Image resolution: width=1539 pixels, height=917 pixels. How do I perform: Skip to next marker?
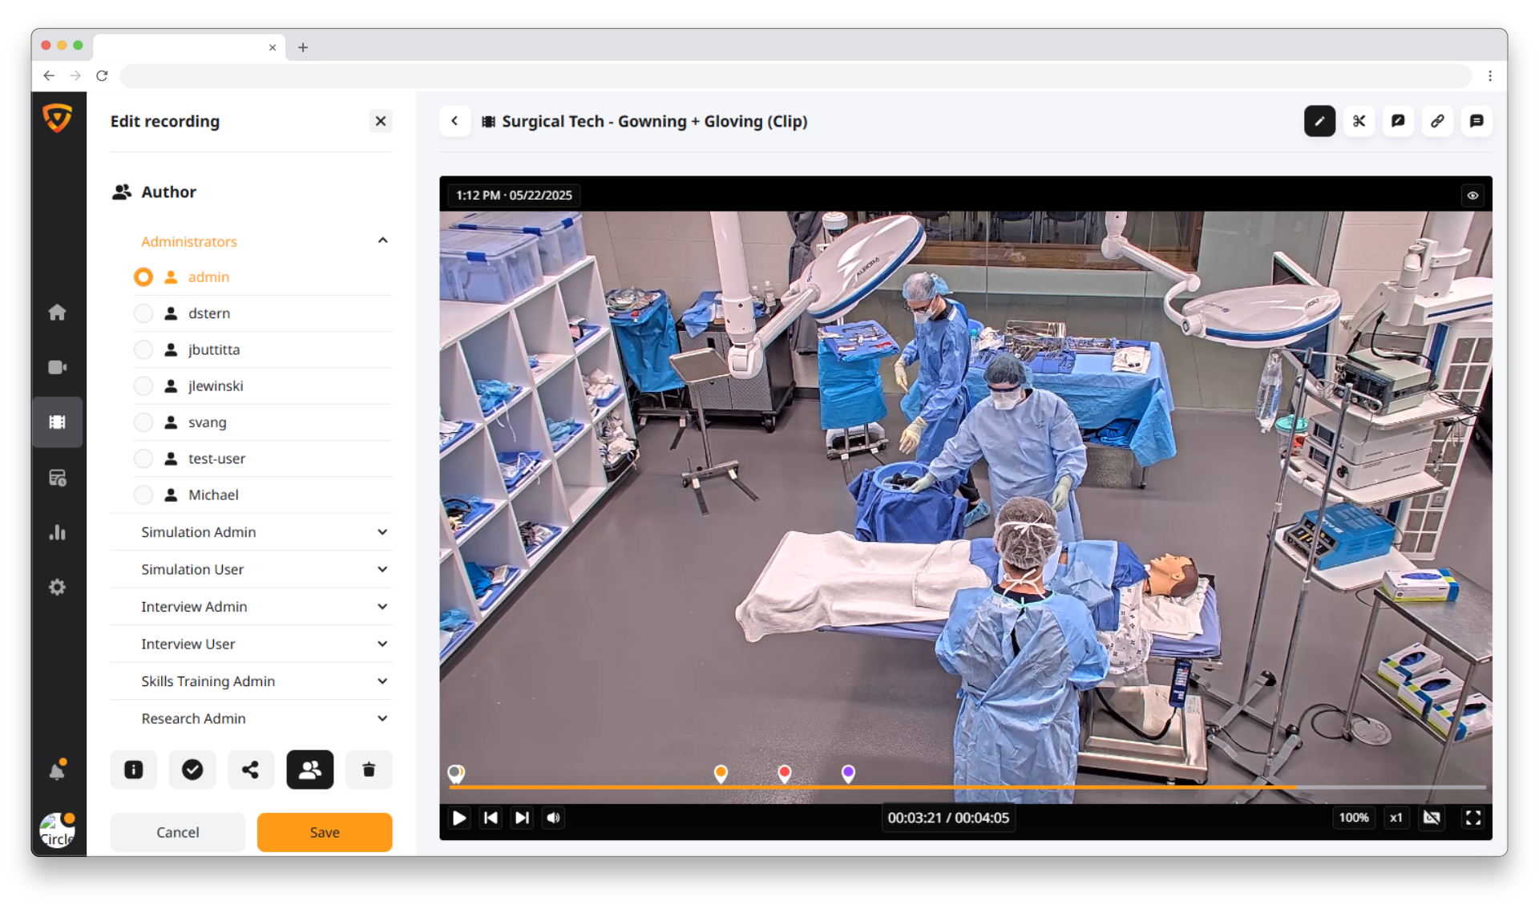point(522,818)
